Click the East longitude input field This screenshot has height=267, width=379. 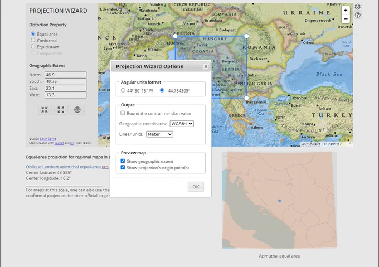[x=66, y=88]
